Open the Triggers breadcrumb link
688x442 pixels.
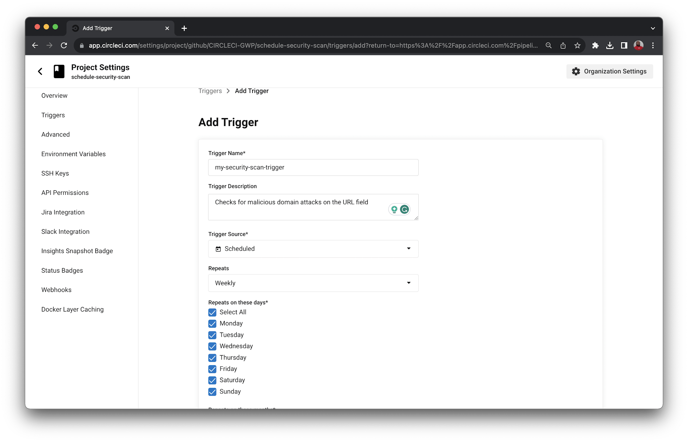coord(210,91)
